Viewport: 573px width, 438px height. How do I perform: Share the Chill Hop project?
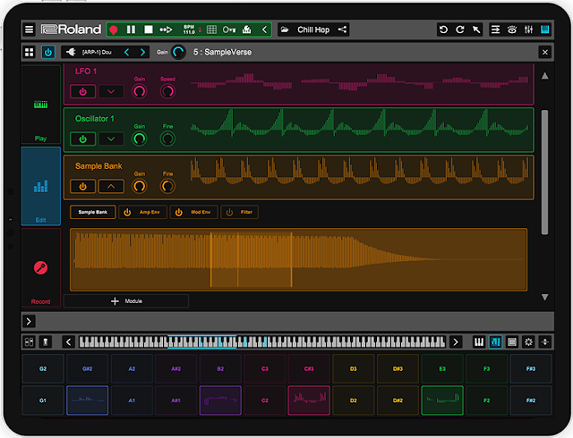click(x=342, y=29)
